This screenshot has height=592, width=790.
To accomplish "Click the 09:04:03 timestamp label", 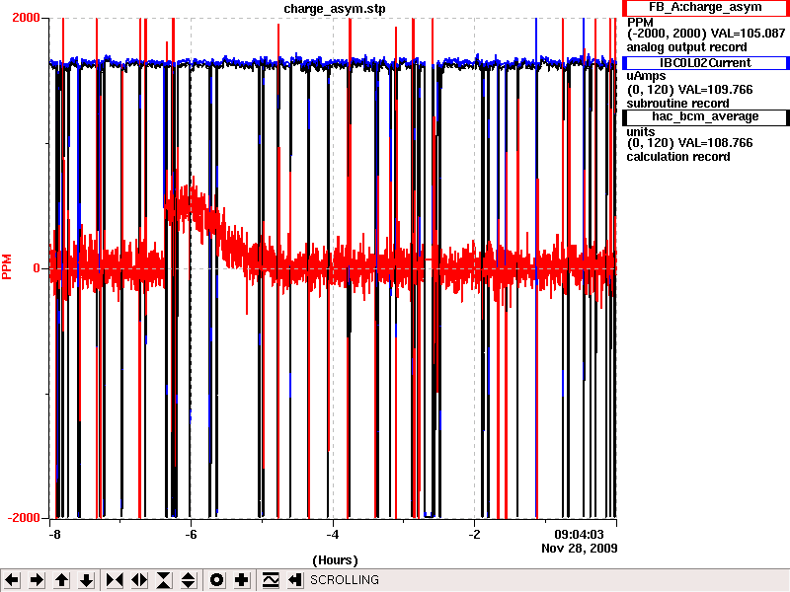I will (579, 535).
